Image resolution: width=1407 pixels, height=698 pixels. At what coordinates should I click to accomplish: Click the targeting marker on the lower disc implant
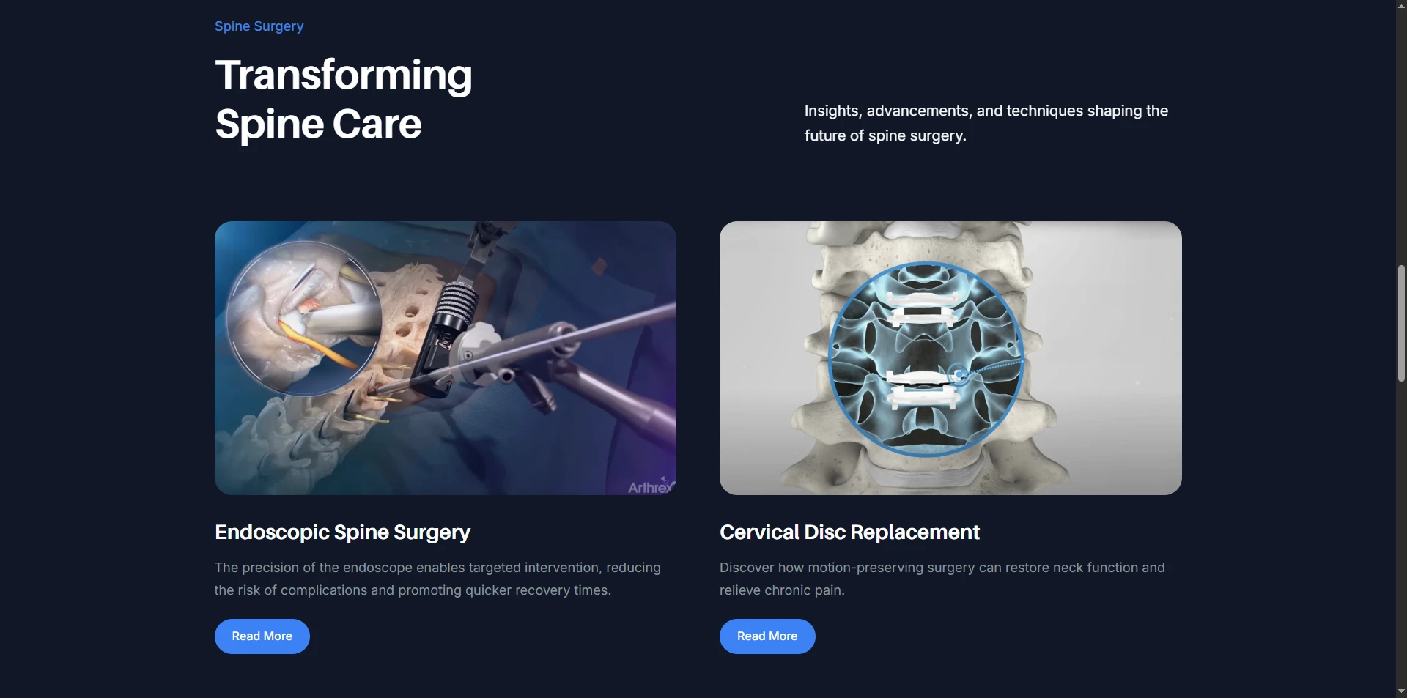tap(959, 375)
